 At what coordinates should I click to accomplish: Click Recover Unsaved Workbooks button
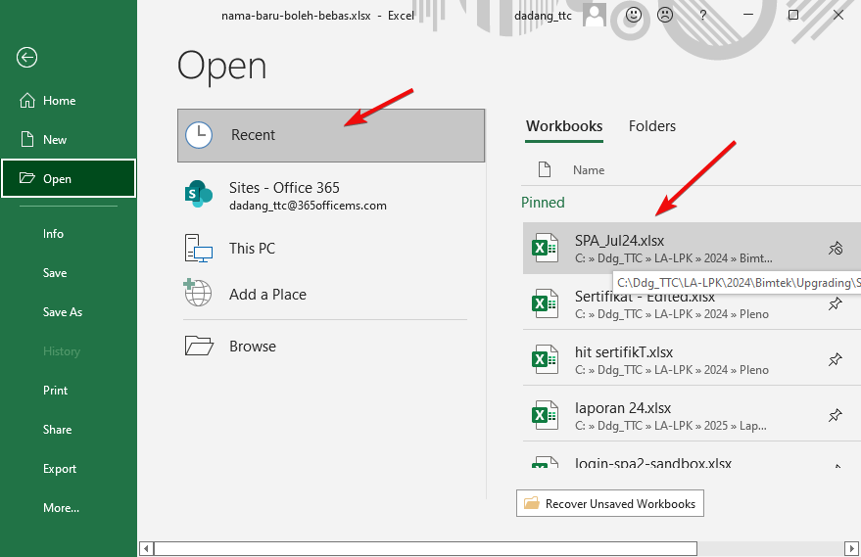(610, 504)
